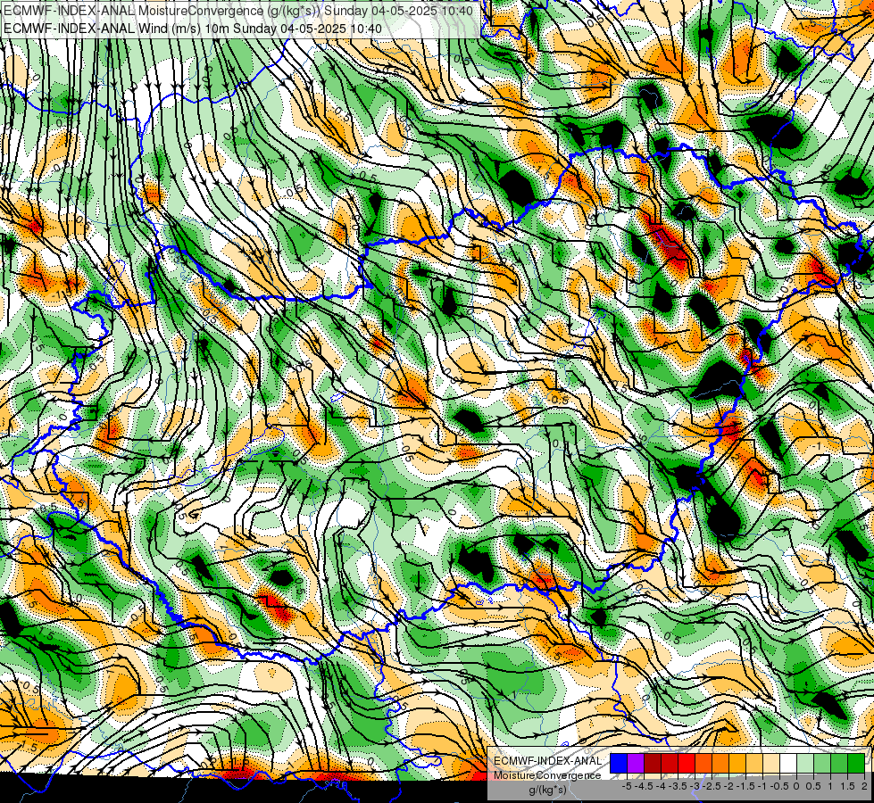Click the "-4.5" legend tick label

(x=644, y=786)
